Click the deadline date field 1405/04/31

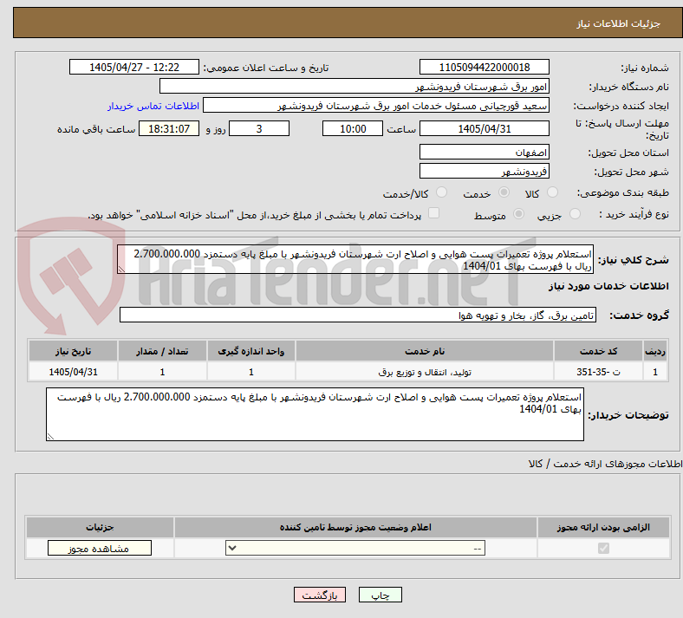click(484, 128)
